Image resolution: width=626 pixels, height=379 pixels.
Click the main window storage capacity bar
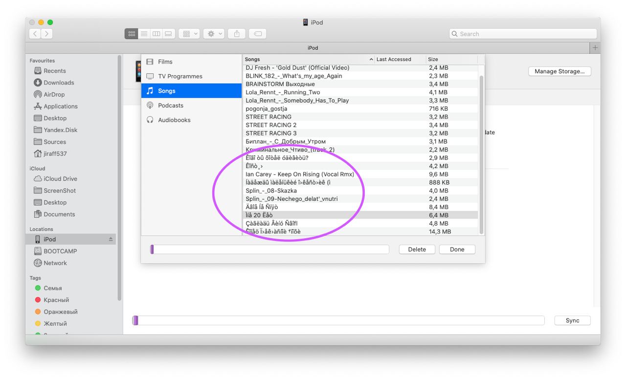coord(338,320)
